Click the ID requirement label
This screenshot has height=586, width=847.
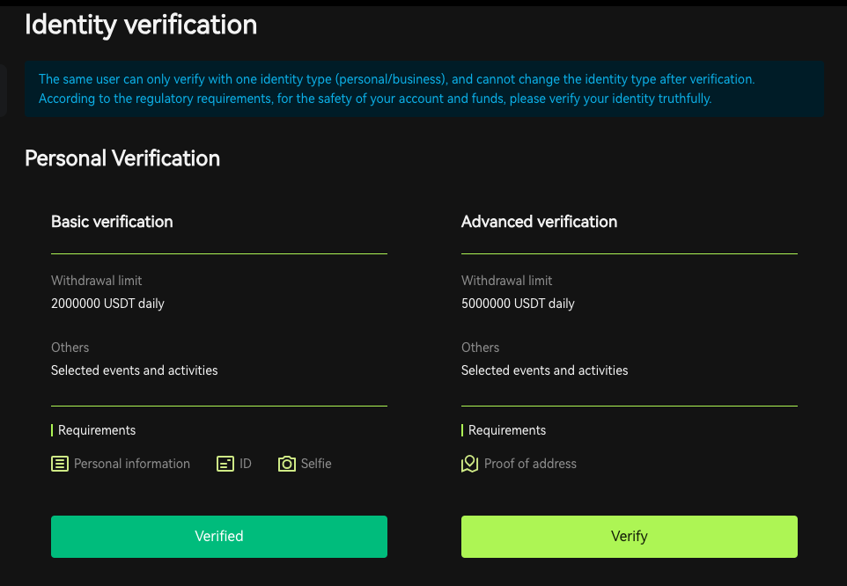[246, 464]
